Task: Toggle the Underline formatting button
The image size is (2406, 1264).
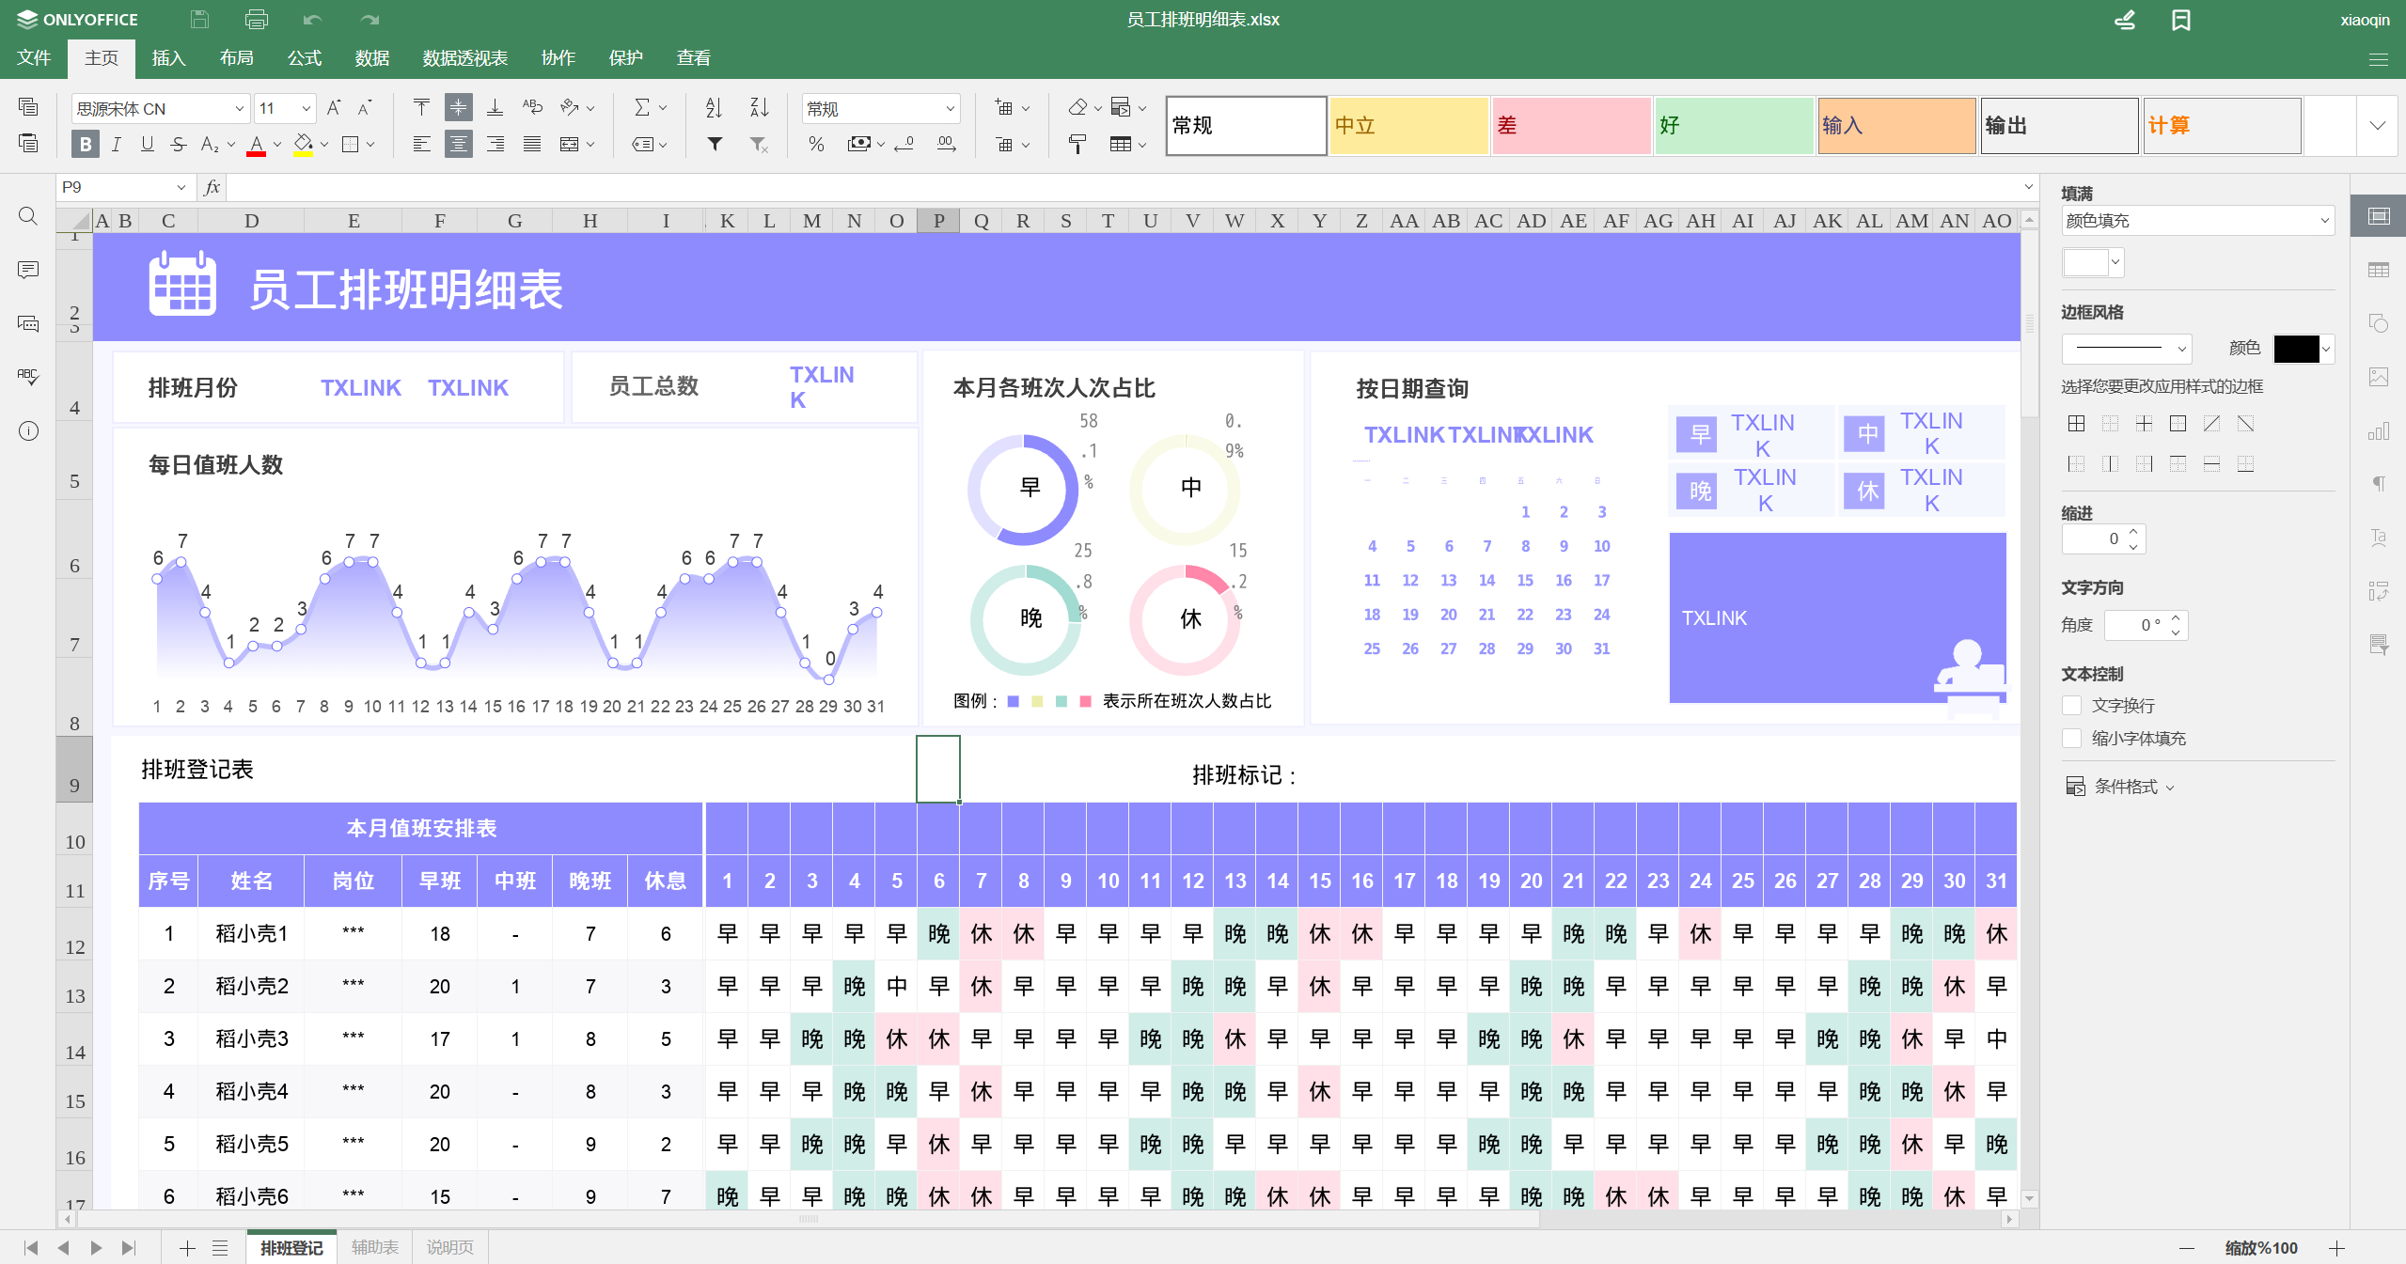Action: pyautogui.click(x=147, y=145)
